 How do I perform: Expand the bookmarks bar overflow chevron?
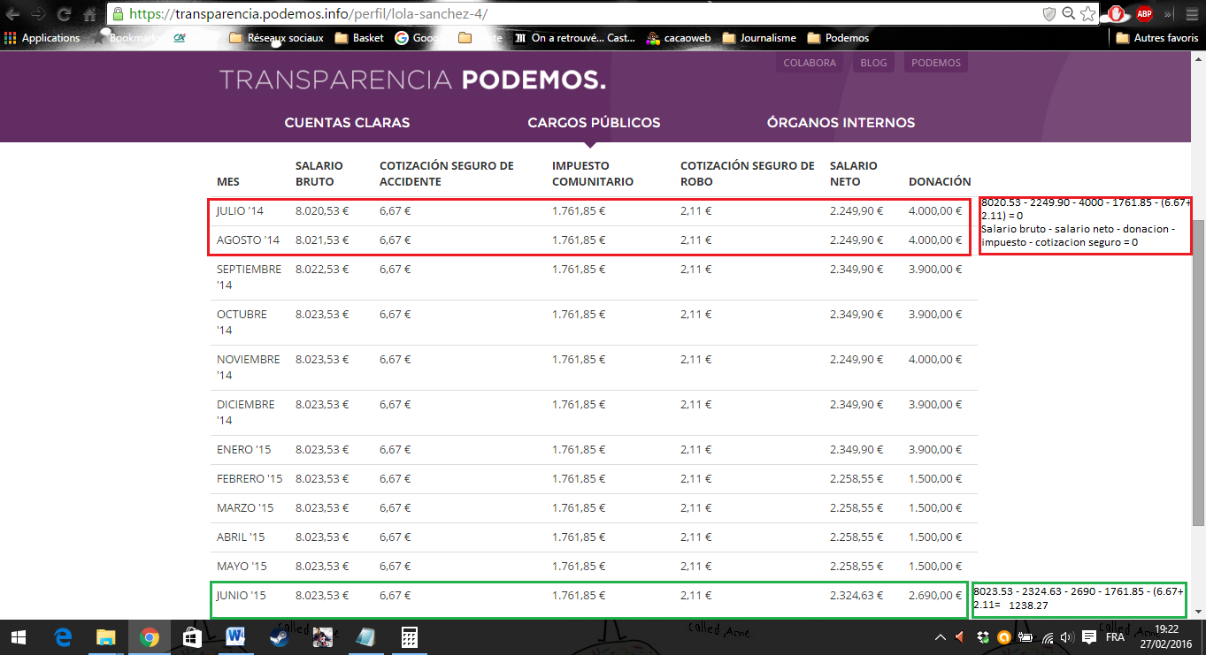(x=1168, y=15)
